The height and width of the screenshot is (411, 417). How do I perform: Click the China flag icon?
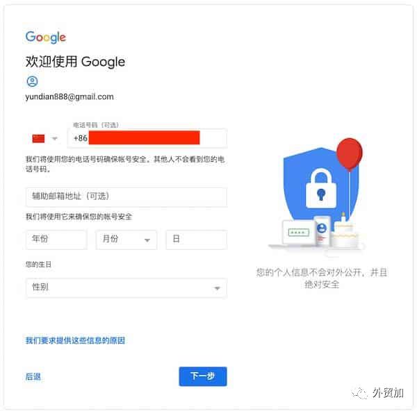coord(38,138)
